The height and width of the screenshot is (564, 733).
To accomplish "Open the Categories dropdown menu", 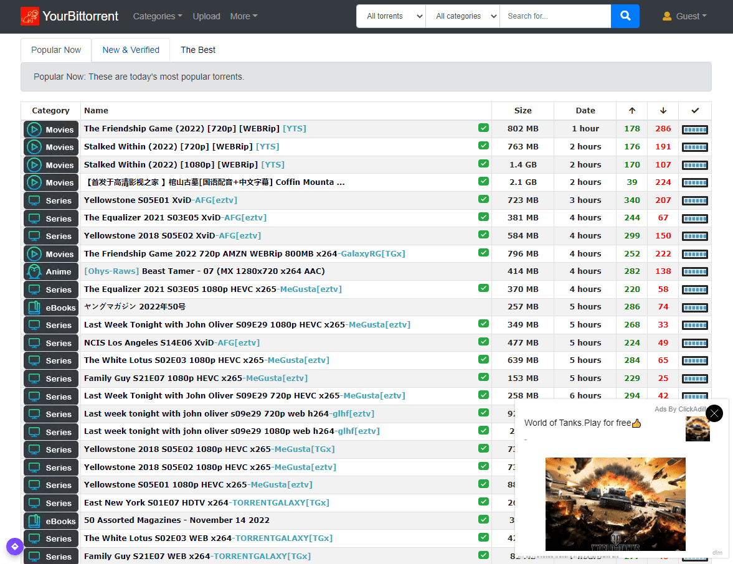I will point(158,16).
